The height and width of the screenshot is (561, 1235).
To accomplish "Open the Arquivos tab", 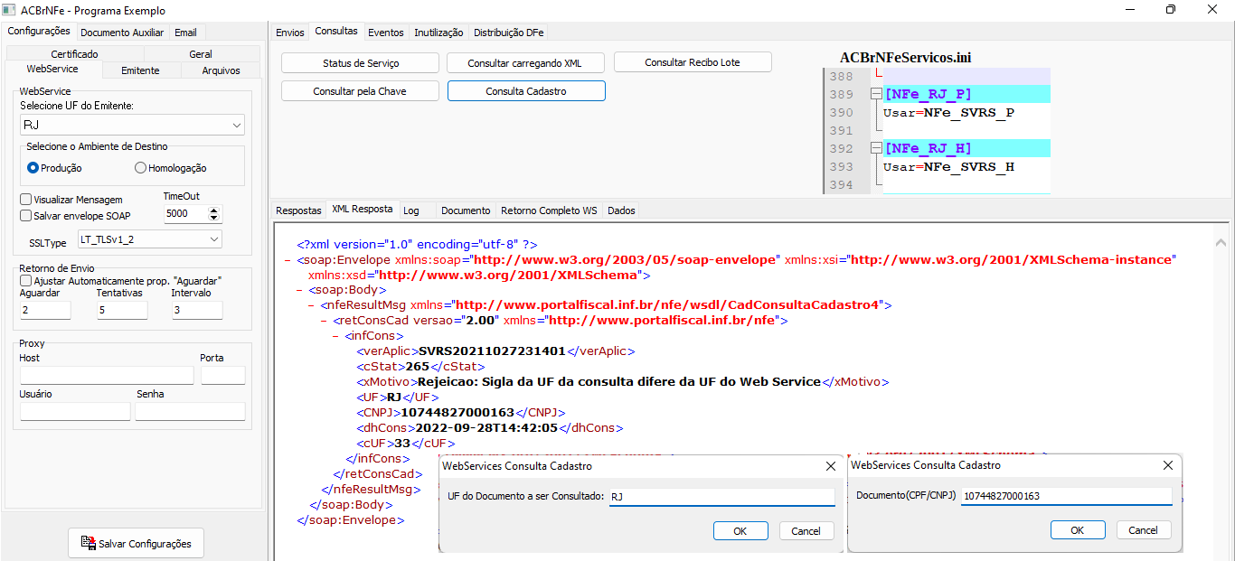I will (x=221, y=70).
